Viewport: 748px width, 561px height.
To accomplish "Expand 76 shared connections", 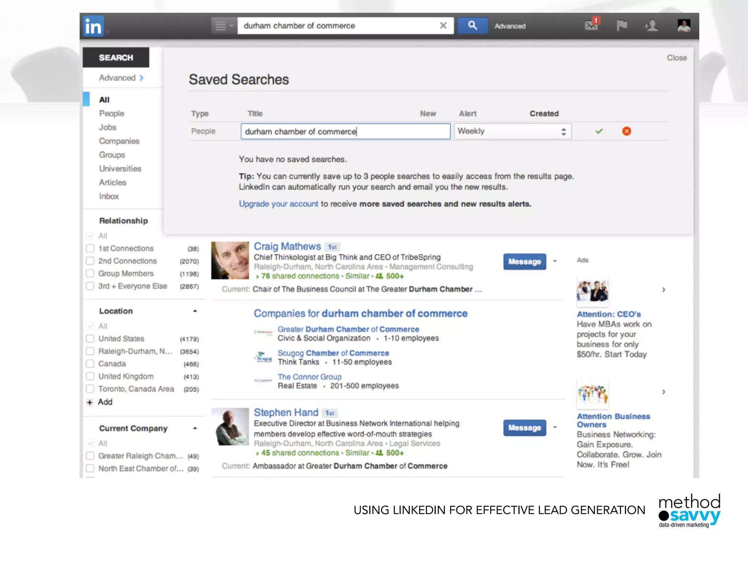I will pyautogui.click(x=297, y=276).
